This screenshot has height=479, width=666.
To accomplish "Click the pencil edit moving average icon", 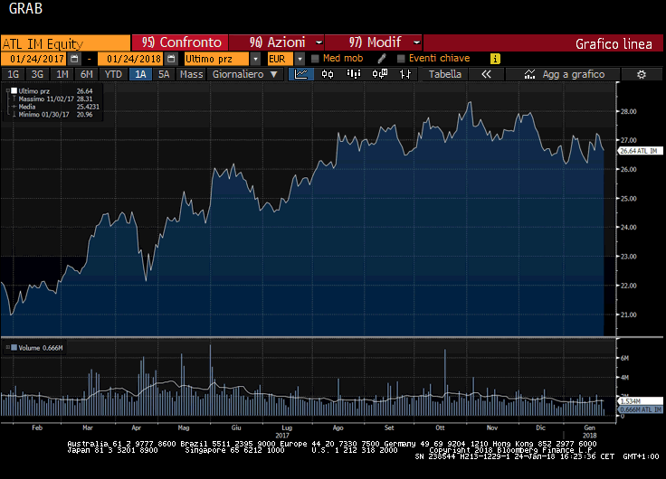I will [382, 59].
